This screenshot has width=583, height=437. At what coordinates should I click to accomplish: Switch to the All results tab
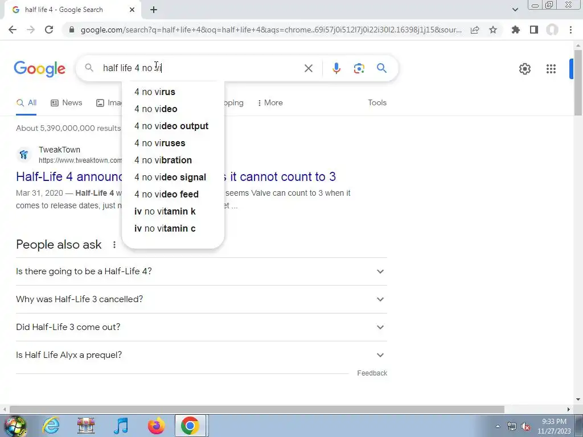pyautogui.click(x=26, y=103)
